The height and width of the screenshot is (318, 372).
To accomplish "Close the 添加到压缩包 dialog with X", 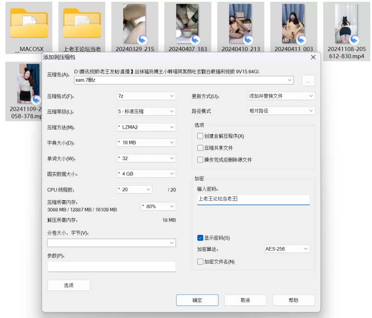I will coord(313,57).
